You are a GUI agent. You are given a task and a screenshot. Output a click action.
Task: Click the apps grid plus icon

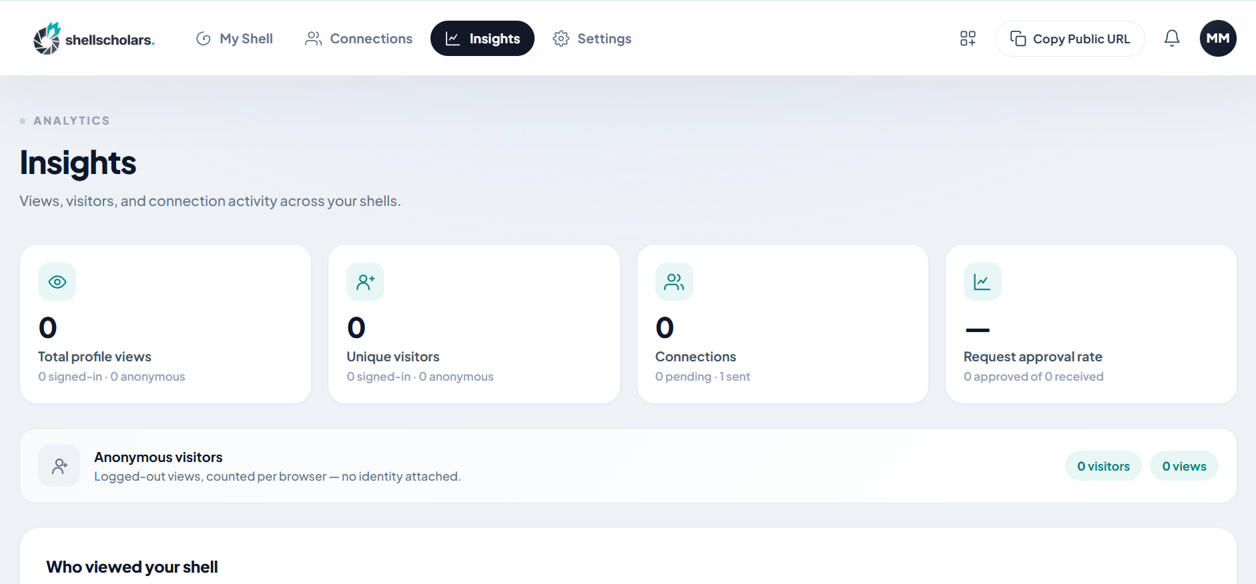click(968, 39)
